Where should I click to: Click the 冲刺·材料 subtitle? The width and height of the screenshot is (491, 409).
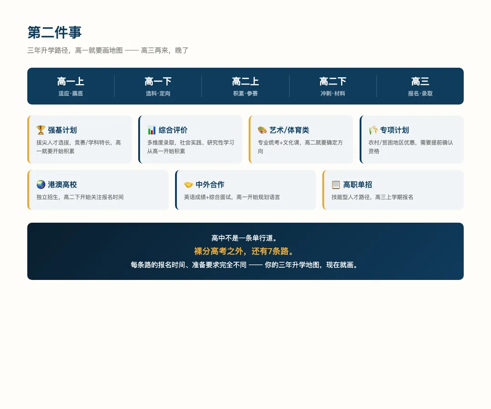[333, 93]
